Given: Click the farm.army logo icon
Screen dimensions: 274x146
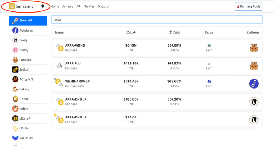Looking at the screenshot, I should click(x=12, y=6).
